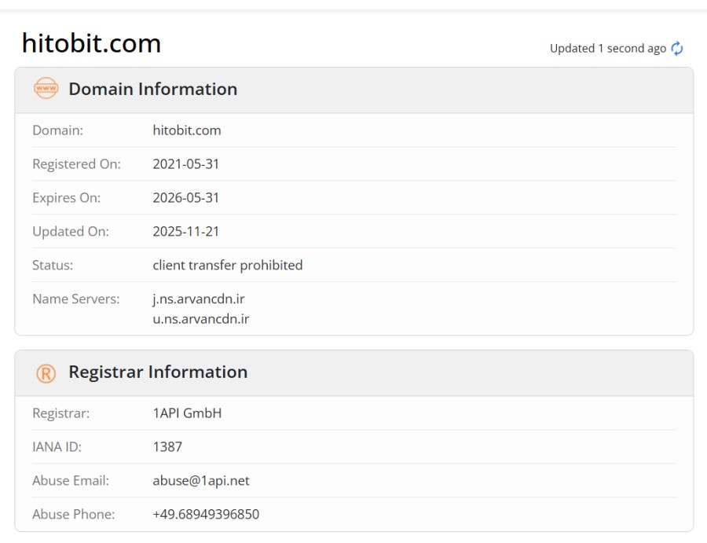Click the blue refresh icon
This screenshot has width=707, height=543.
pyautogui.click(x=677, y=48)
